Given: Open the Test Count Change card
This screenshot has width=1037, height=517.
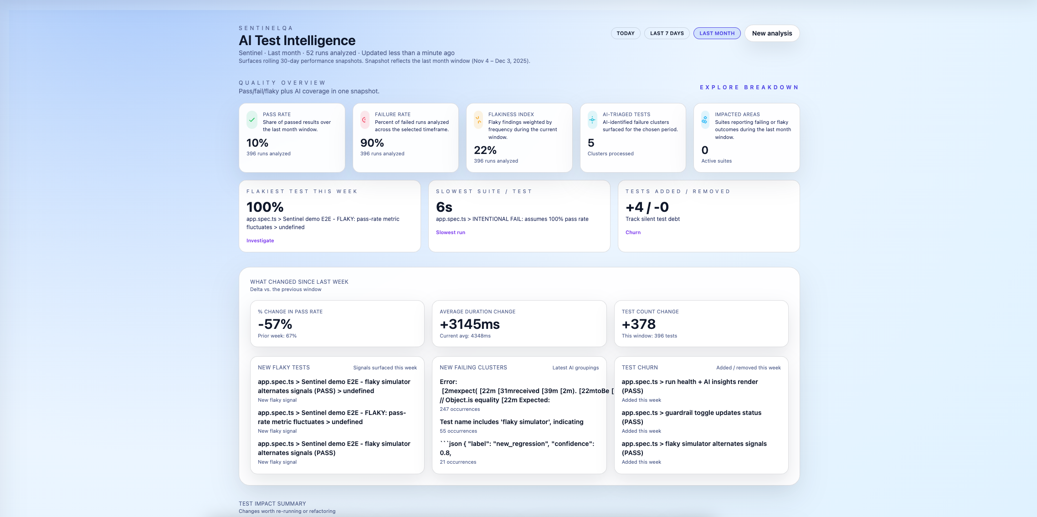Looking at the screenshot, I should (701, 323).
